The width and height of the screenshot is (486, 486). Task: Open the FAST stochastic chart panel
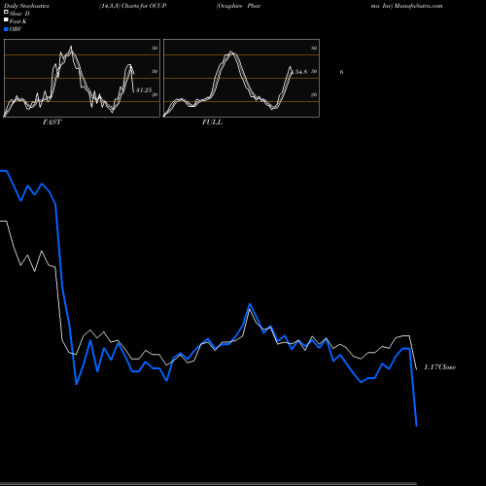[82, 78]
